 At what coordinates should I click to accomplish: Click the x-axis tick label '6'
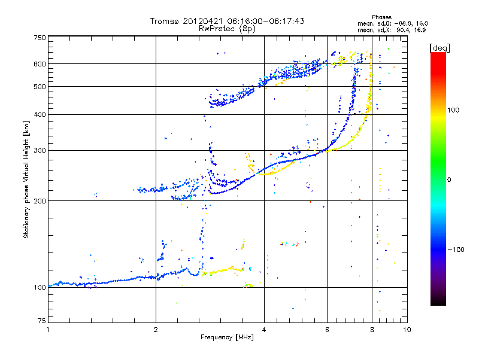[327, 330]
